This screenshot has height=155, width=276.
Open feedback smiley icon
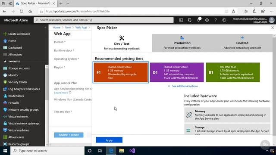[224, 20]
